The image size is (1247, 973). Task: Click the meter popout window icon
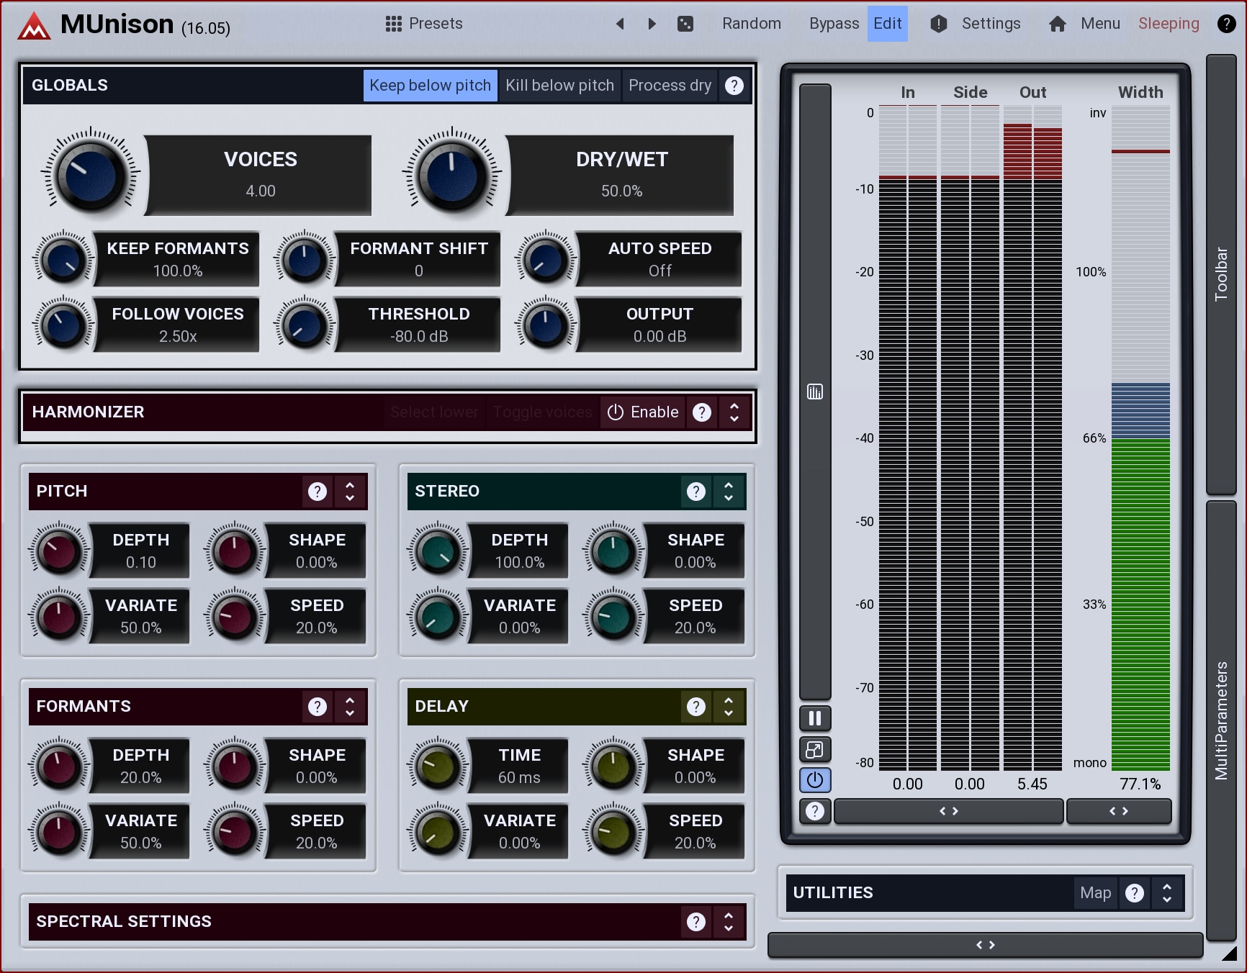pyautogui.click(x=815, y=750)
